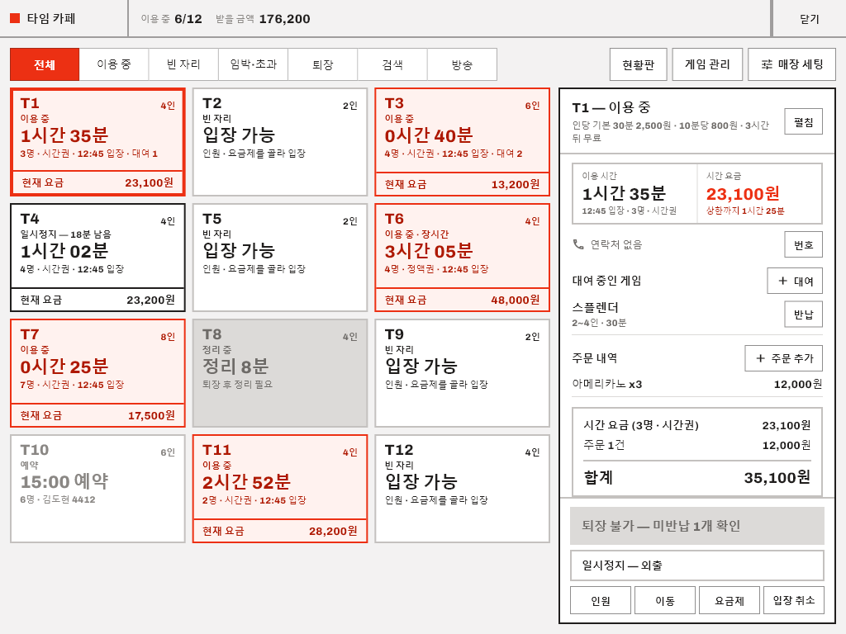
Task: Select table card T1
Action: pos(97,142)
